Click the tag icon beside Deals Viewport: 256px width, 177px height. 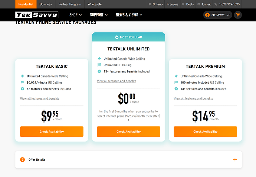[x=183, y=4]
